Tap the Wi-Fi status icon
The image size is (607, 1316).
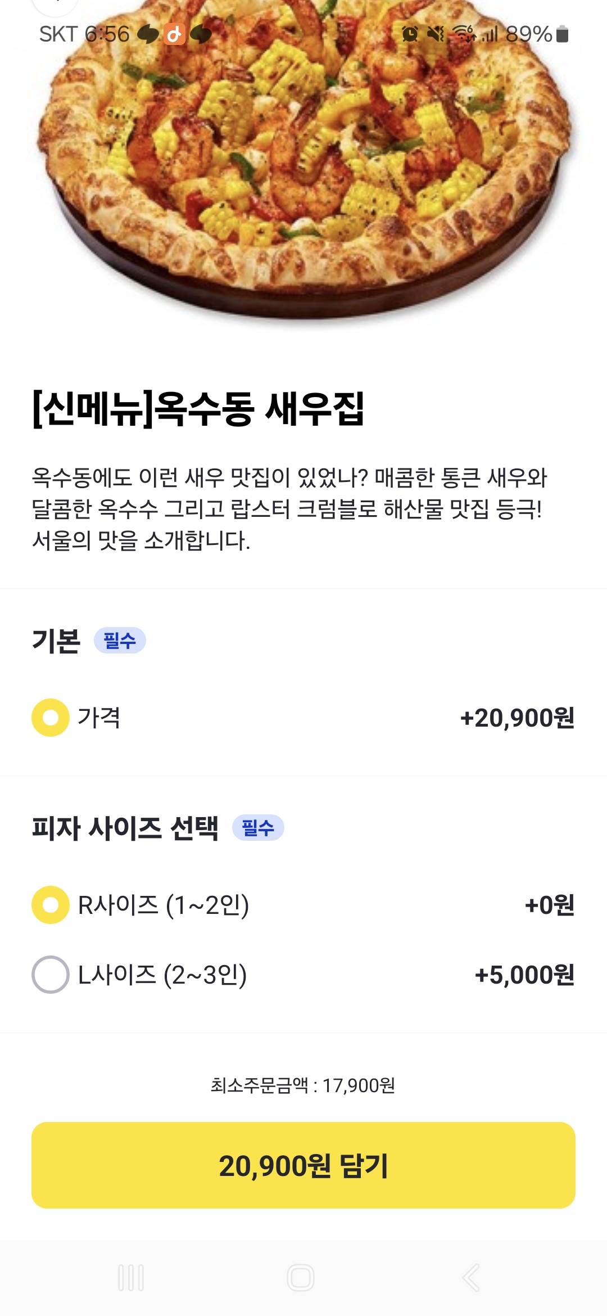(464, 34)
